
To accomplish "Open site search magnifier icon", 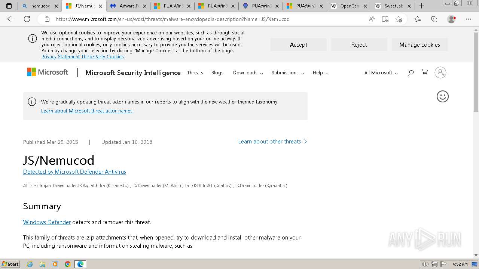I will click(x=411, y=73).
